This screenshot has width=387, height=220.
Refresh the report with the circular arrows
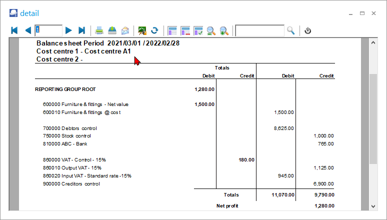(155, 30)
